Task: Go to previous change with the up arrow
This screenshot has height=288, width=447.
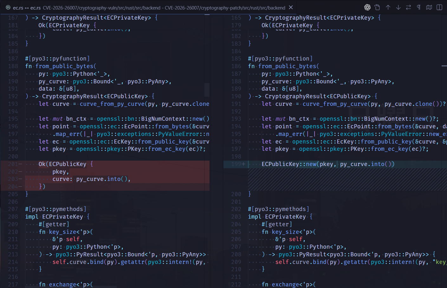Action: coord(388,7)
